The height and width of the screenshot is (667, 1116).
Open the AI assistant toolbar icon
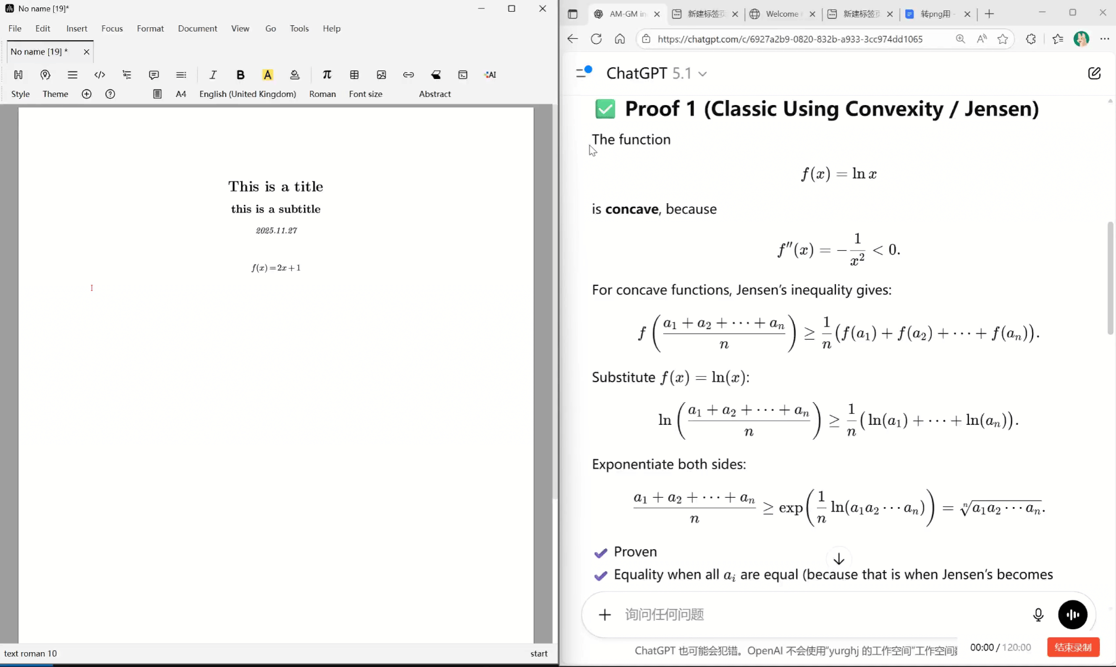(491, 75)
